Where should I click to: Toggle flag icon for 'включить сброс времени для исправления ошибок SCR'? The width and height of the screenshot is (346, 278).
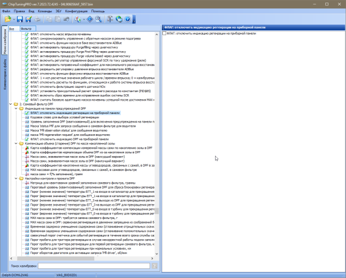27,95
